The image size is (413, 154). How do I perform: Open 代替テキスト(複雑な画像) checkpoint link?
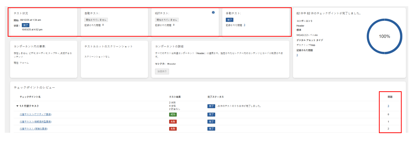click(34, 129)
